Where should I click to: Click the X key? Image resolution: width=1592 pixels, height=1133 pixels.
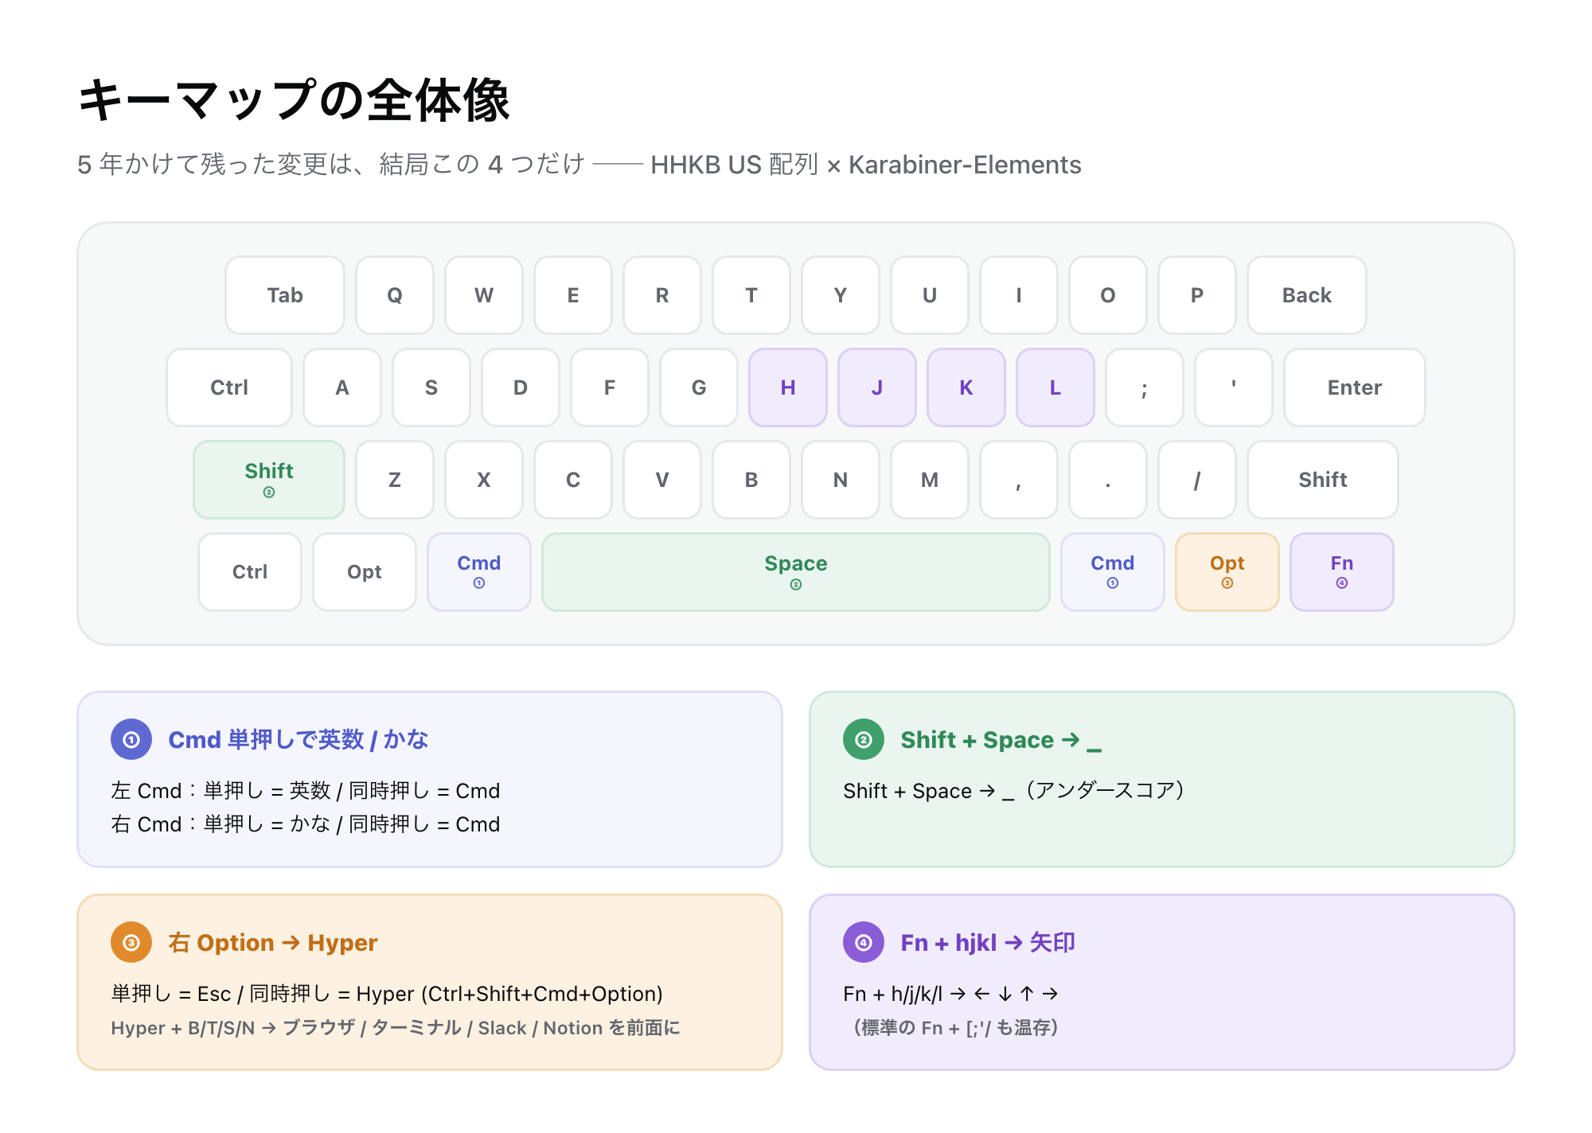[x=484, y=480]
